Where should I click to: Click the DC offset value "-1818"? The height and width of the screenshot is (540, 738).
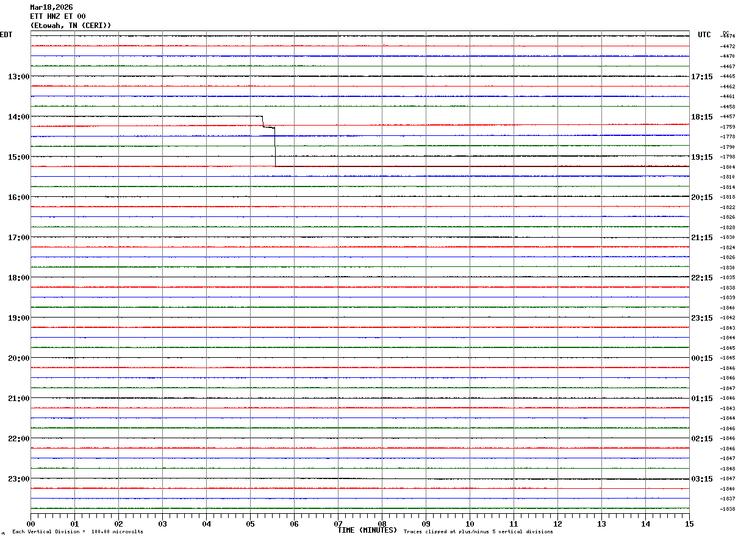pos(727,197)
